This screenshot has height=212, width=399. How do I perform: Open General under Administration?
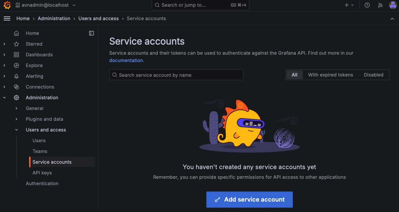35,108
